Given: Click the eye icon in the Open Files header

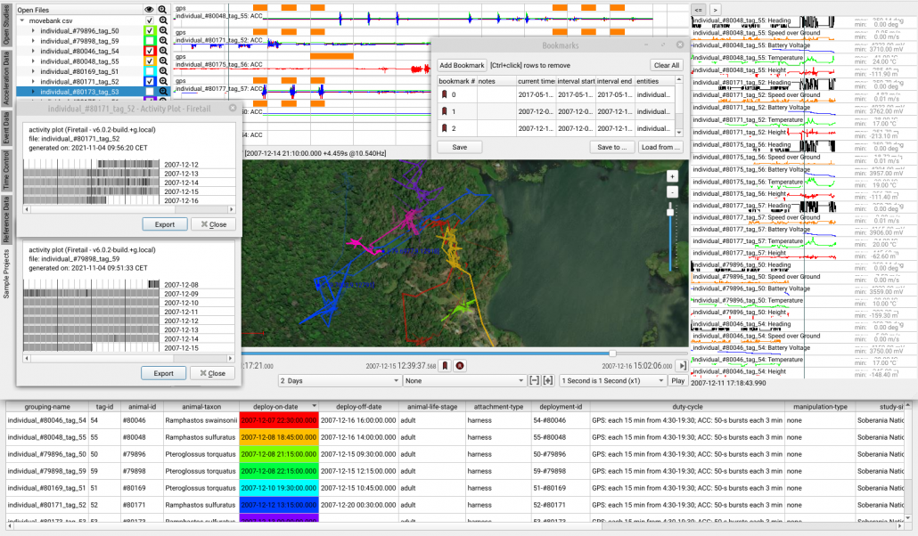Looking at the screenshot, I should (150, 10).
